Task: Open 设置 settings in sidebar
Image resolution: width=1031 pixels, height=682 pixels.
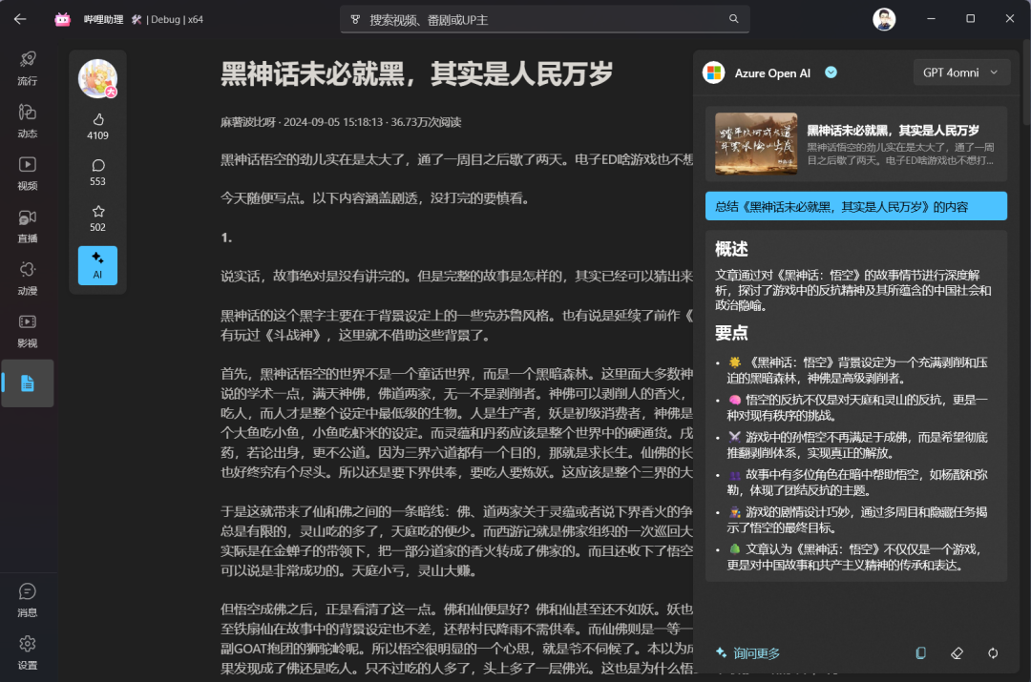Action: (x=28, y=651)
